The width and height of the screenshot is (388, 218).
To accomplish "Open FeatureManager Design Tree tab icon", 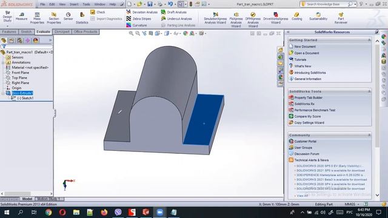I will tap(4, 41).
